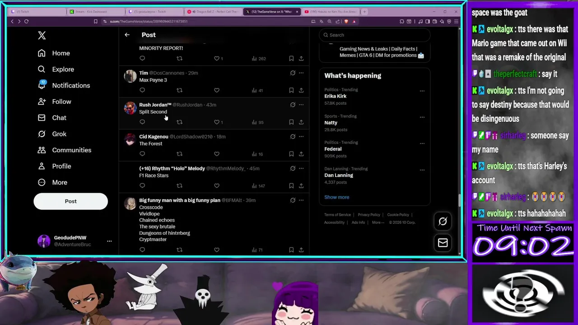This screenshot has width=578, height=325.
Task: Click Show more under What's happening
Action: click(x=336, y=197)
